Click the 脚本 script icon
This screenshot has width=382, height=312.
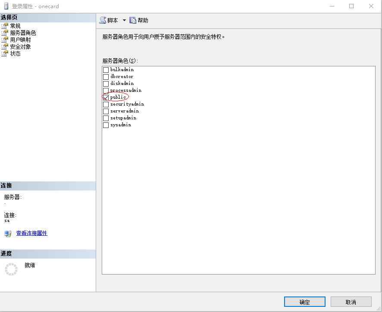click(103, 20)
